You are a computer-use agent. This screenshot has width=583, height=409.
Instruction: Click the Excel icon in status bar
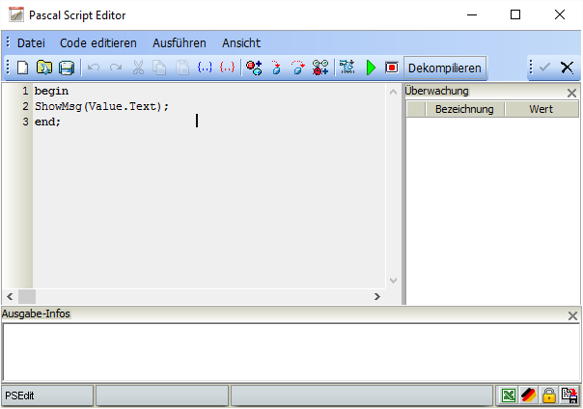(509, 395)
